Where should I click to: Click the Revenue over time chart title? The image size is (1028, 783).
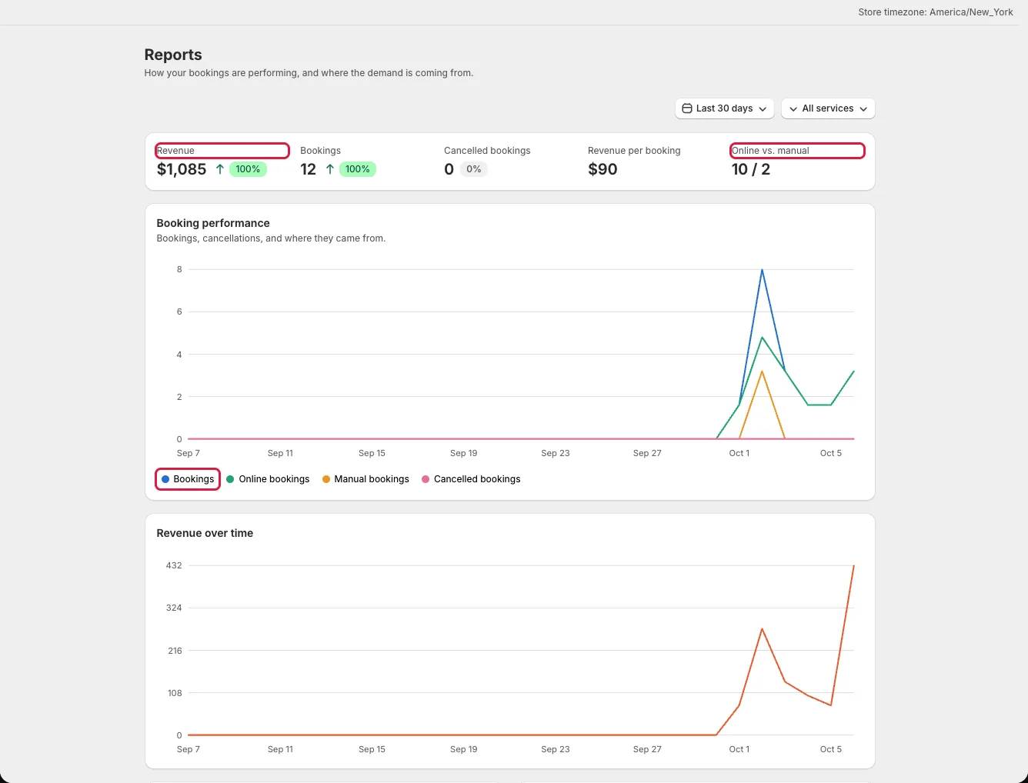(x=205, y=533)
